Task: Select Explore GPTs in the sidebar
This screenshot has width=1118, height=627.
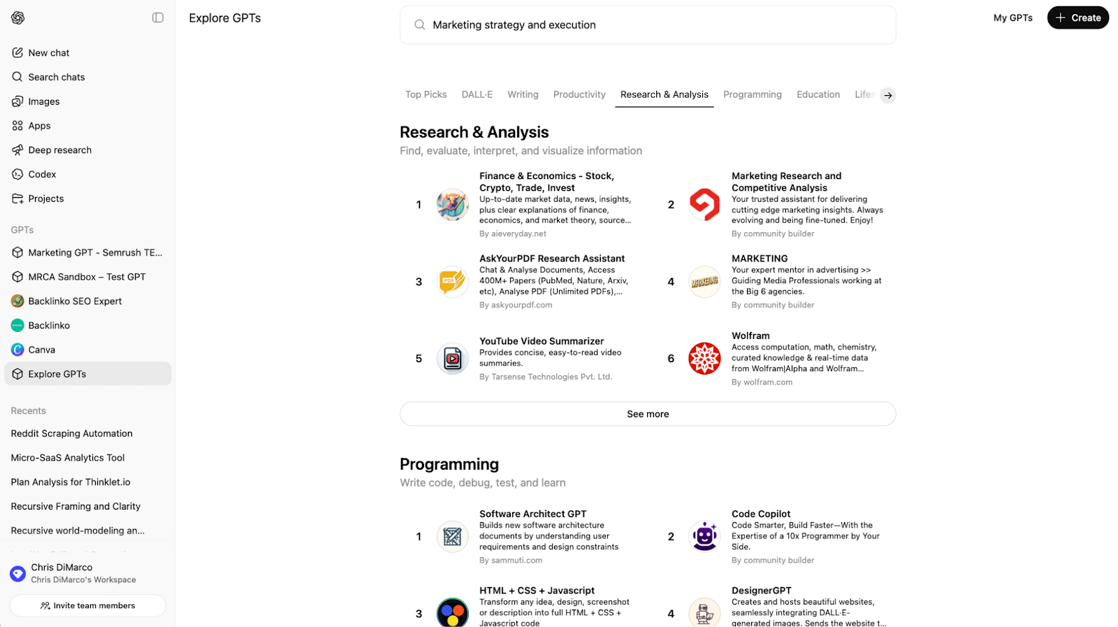Action: click(x=88, y=374)
